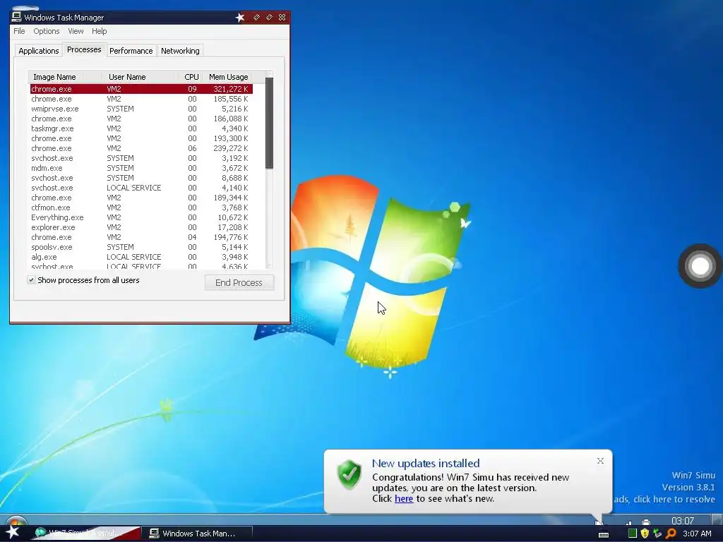The image size is (723, 542).
Task: Select chrome.exe row using 193,300 K
Action: click(x=141, y=138)
